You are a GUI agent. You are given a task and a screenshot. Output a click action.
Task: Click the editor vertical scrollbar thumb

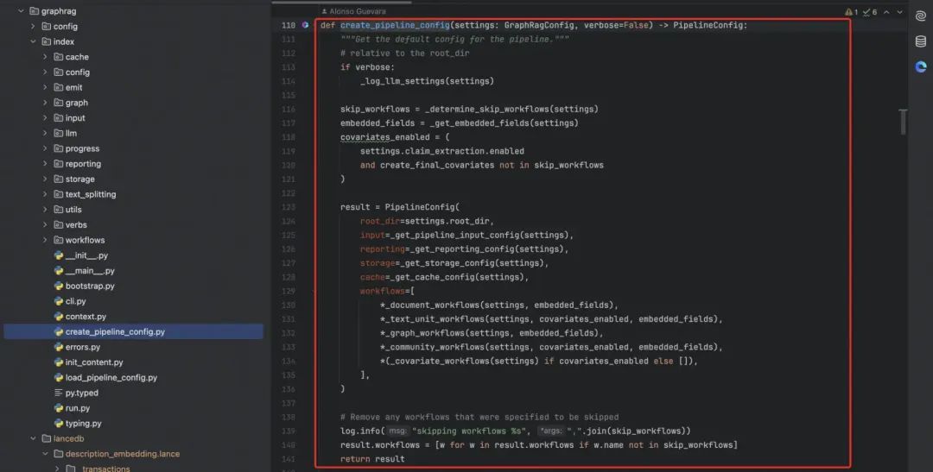(904, 121)
